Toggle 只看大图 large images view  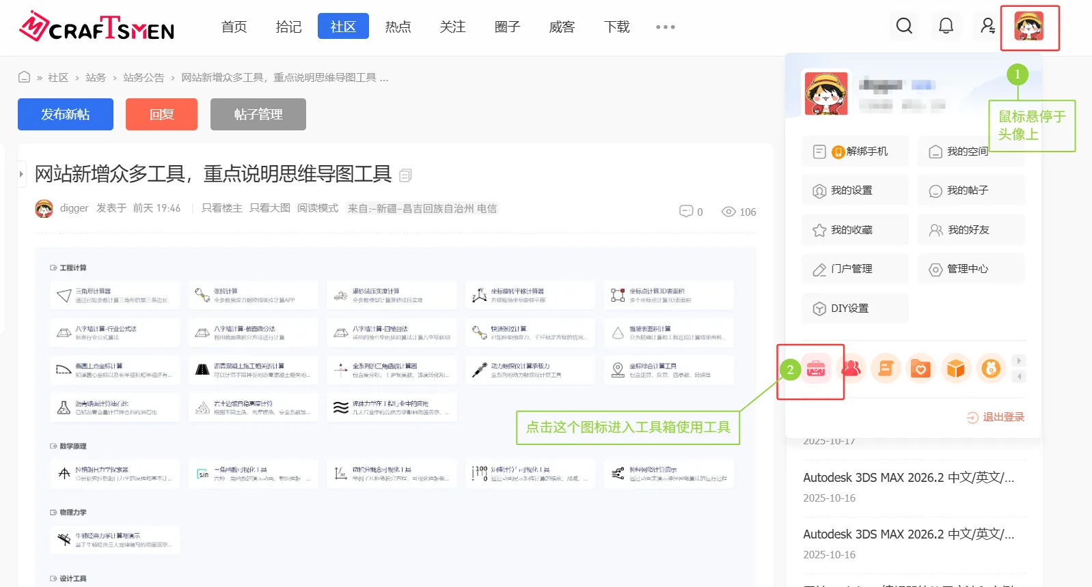(x=269, y=208)
